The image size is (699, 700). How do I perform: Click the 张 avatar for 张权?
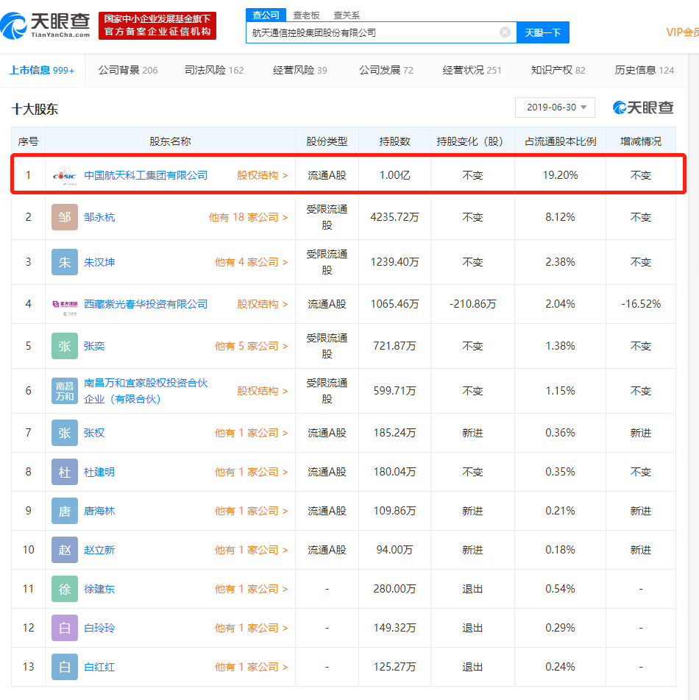click(x=65, y=433)
